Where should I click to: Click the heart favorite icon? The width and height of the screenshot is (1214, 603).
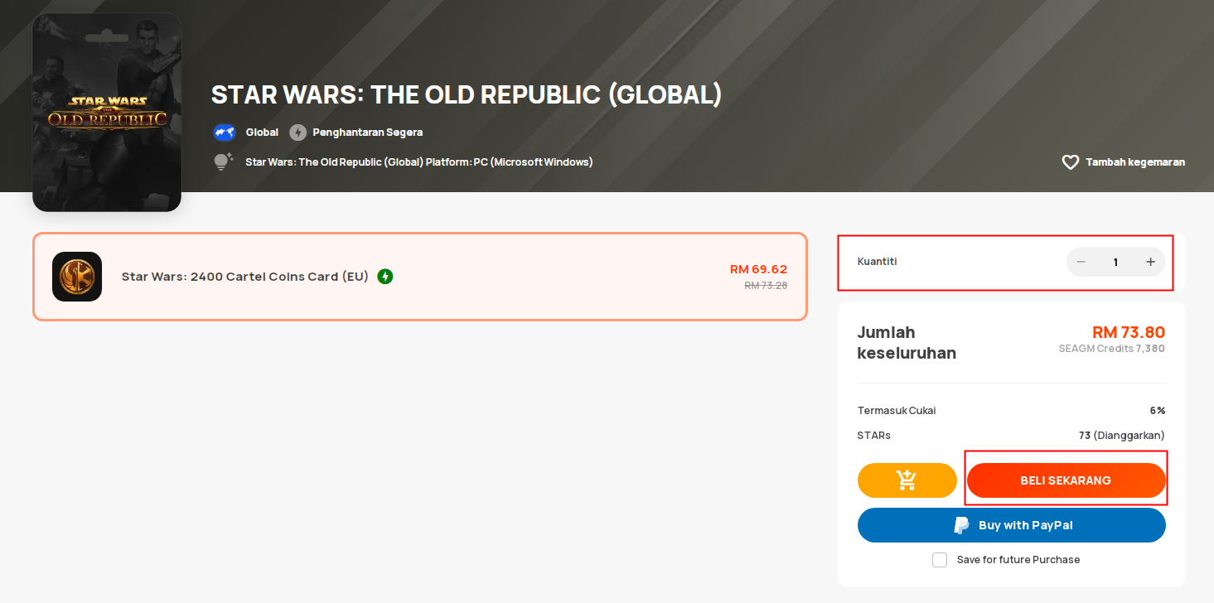[1071, 162]
